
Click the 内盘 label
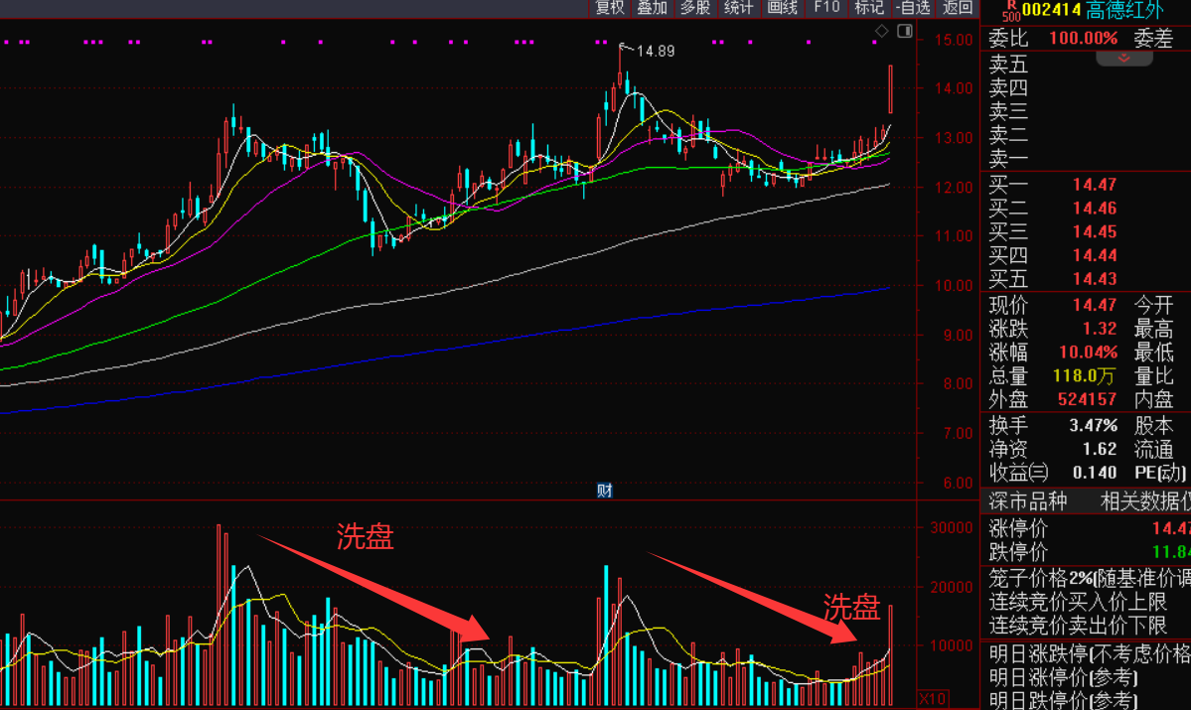(x=1154, y=399)
